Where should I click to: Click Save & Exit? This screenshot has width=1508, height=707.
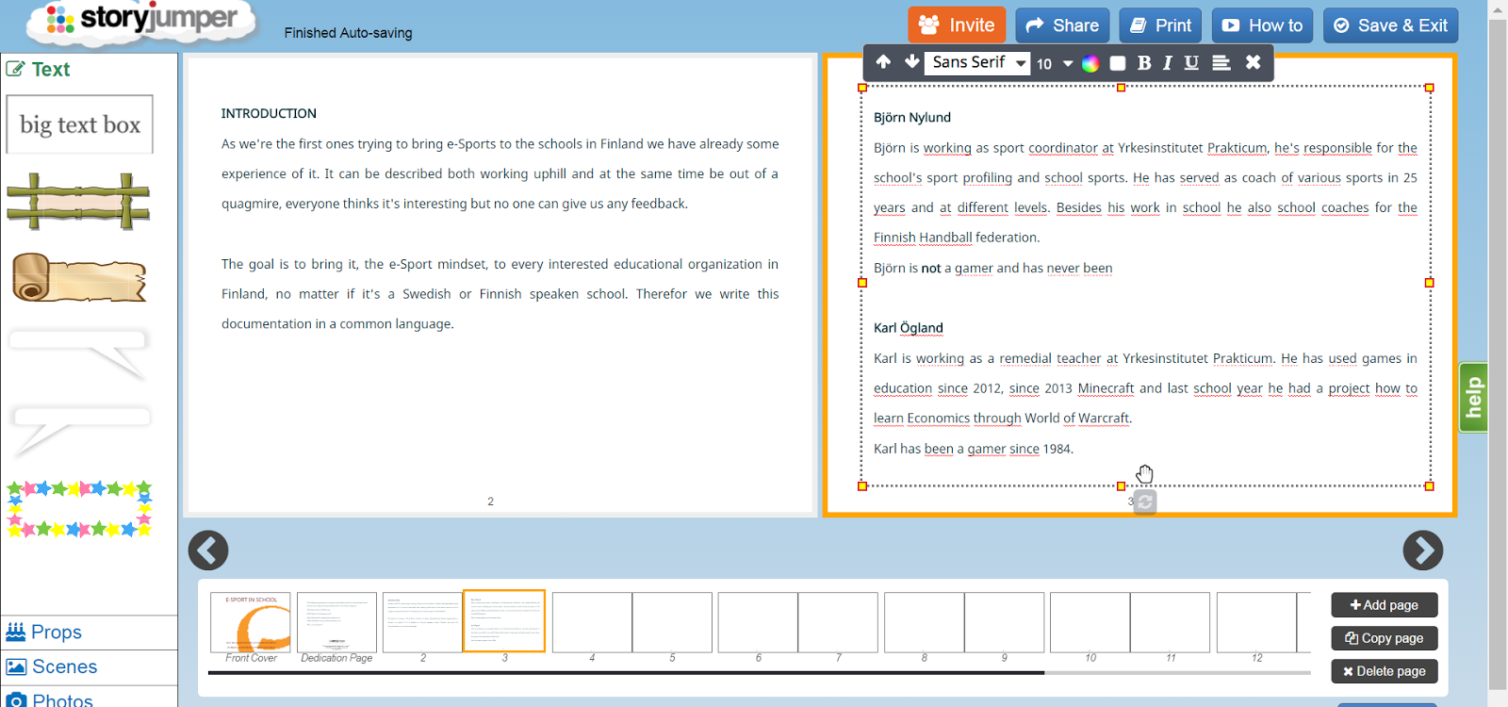point(1391,25)
